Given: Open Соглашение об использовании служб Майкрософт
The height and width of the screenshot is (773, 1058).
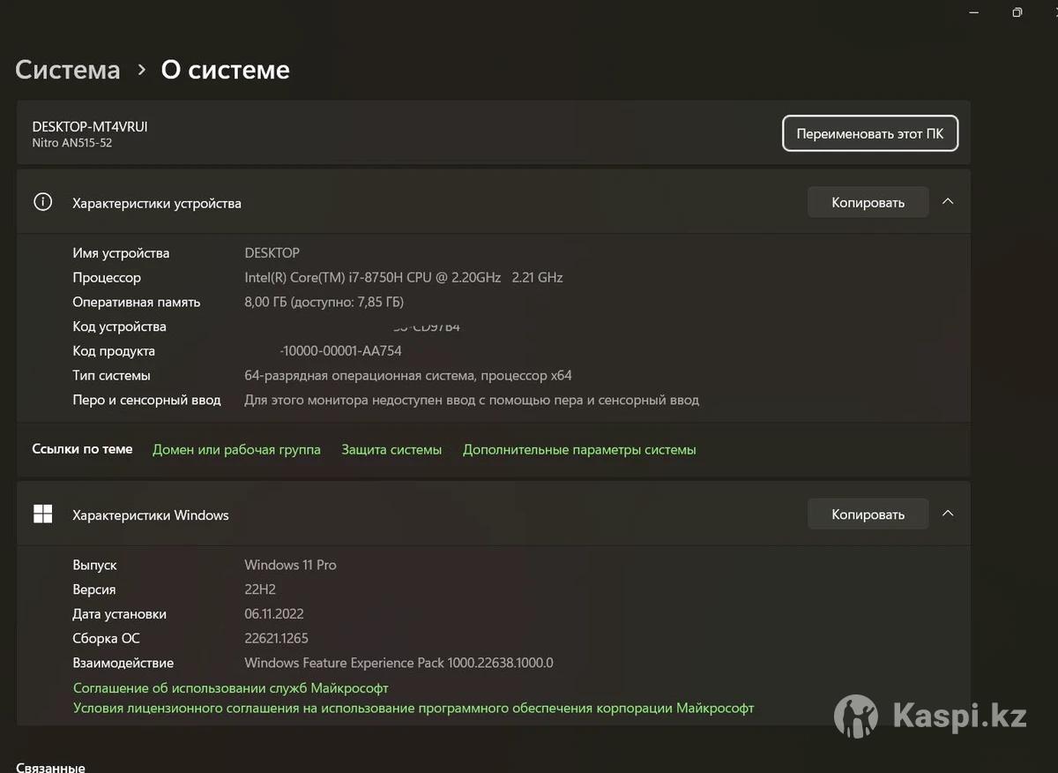Looking at the screenshot, I should 231,687.
